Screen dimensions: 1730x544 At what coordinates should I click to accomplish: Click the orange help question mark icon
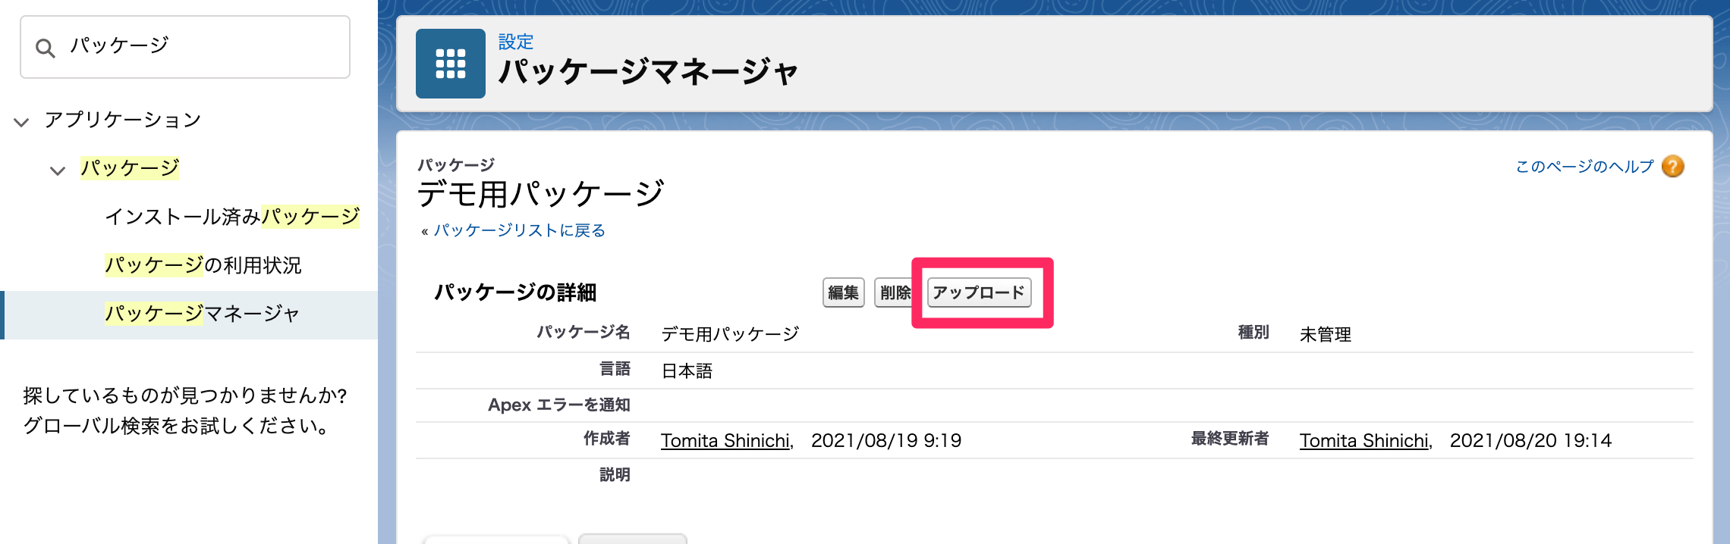[x=1672, y=166]
